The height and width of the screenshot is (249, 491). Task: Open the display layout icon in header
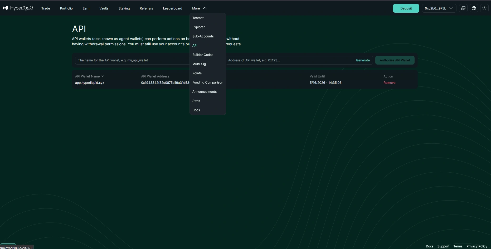463,8
